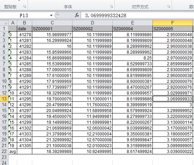Select cell with date 41305

(24, 145)
